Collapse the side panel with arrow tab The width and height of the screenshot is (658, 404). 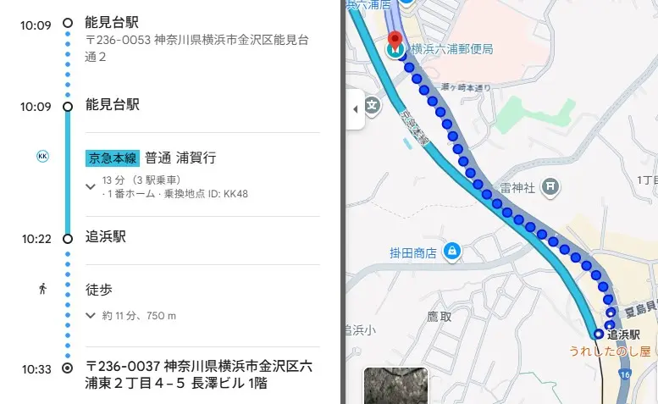click(356, 109)
